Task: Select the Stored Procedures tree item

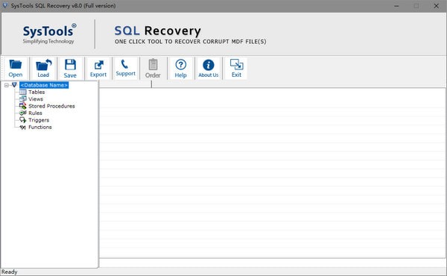Action: [x=51, y=106]
